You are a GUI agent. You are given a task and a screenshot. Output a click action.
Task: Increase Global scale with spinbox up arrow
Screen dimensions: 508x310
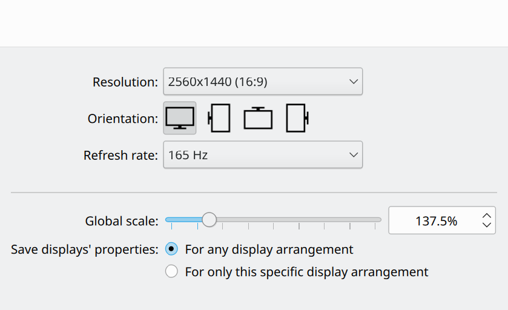click(x=487, y=215)
